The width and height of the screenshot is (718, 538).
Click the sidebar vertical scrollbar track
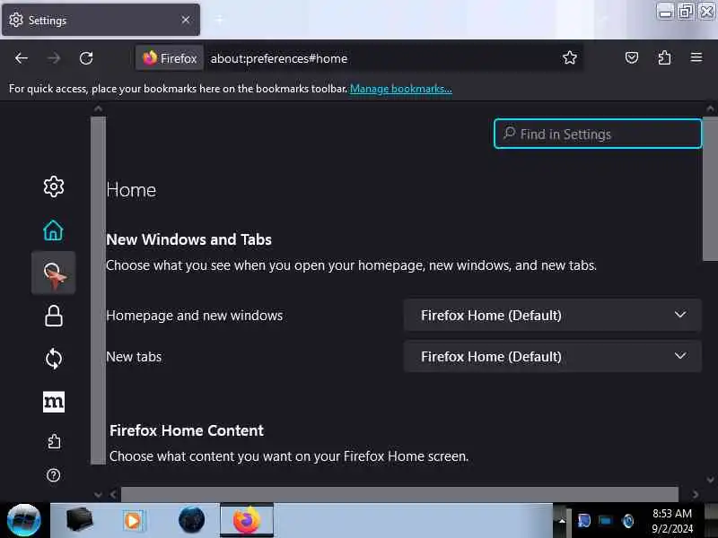pos(98,291)
